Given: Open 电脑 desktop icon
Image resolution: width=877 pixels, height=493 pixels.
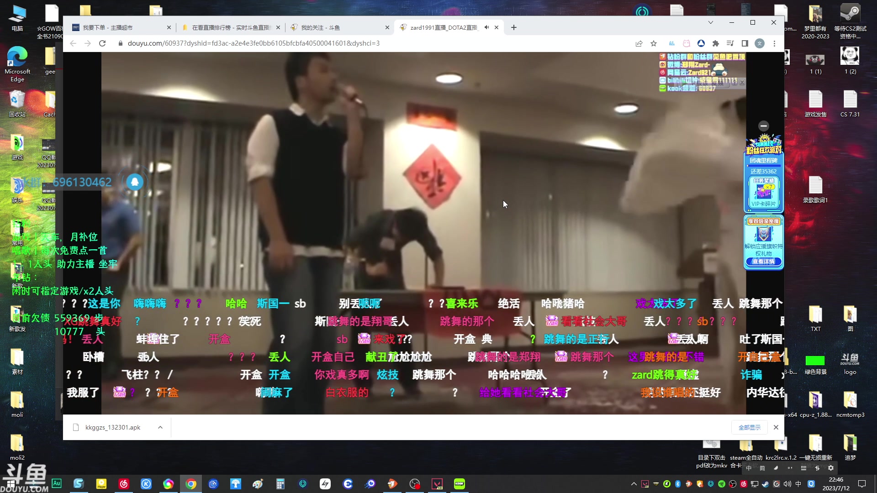Looking at the screenshot, I should coord(17,18).
